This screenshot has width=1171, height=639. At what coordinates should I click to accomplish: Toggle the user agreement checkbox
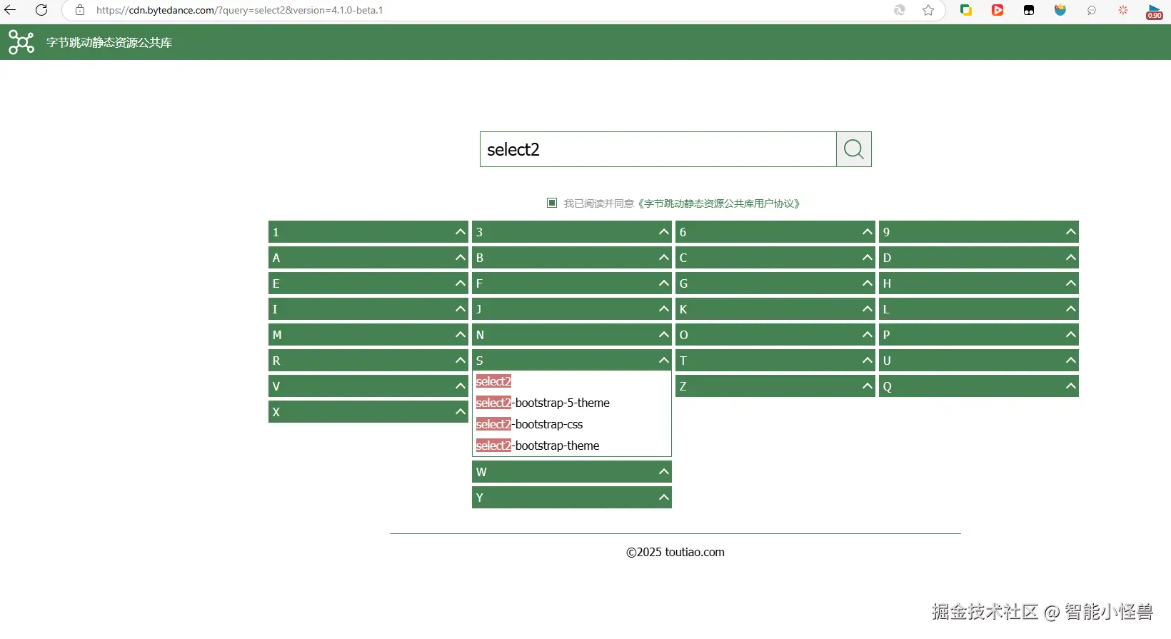552,203
